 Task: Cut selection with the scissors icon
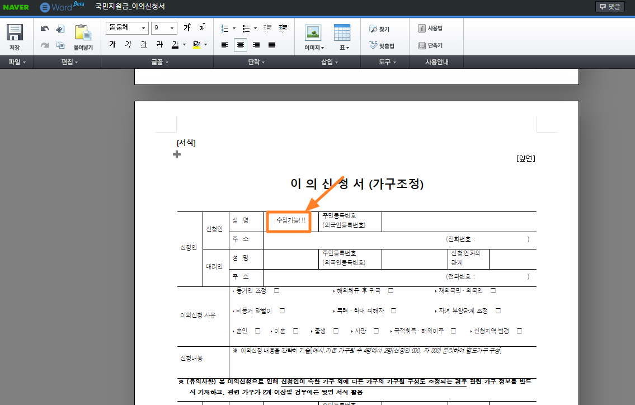pyautogui.click(x=60, y=29)
